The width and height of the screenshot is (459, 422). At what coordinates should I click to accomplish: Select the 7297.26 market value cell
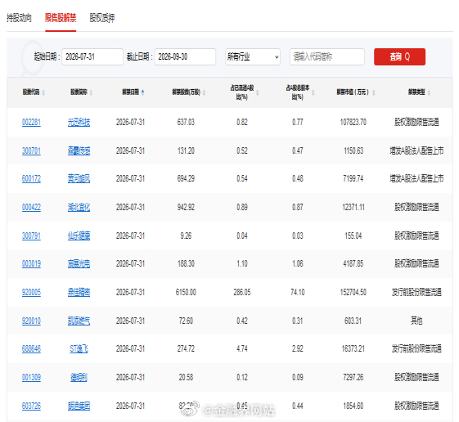pos(353,378)
